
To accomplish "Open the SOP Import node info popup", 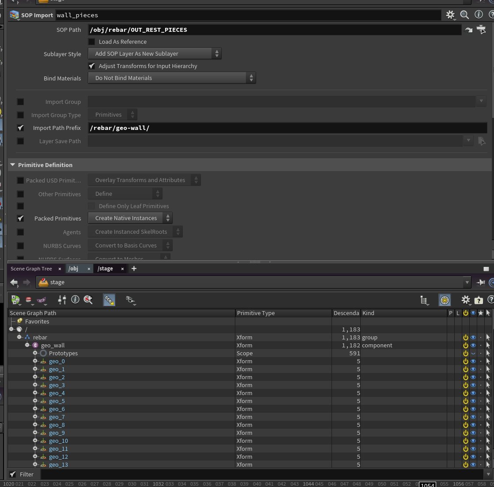I will coord(479,15).
